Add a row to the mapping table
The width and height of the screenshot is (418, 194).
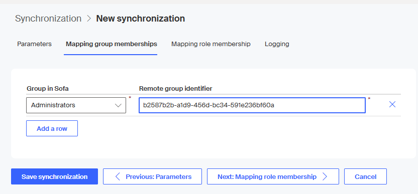(x=52, y=128)
